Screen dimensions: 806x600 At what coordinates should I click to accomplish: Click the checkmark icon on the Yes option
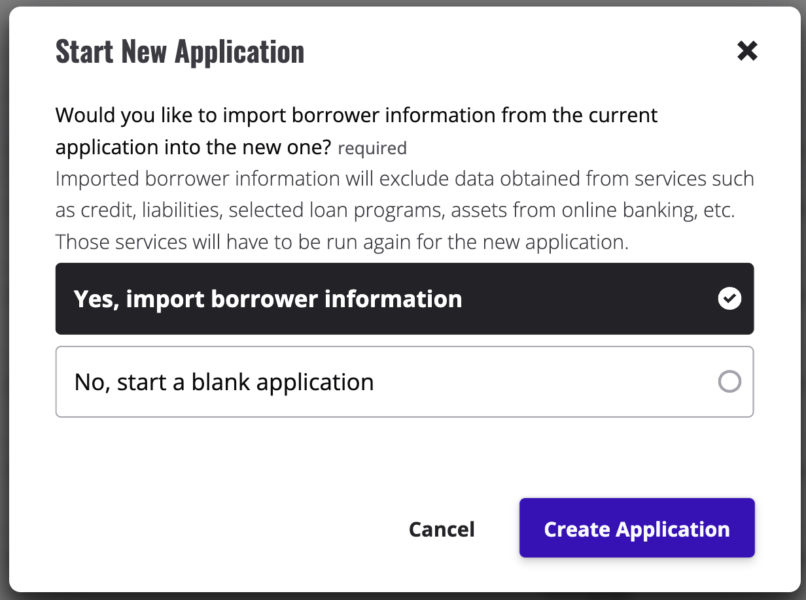click(x=729, y=299)
